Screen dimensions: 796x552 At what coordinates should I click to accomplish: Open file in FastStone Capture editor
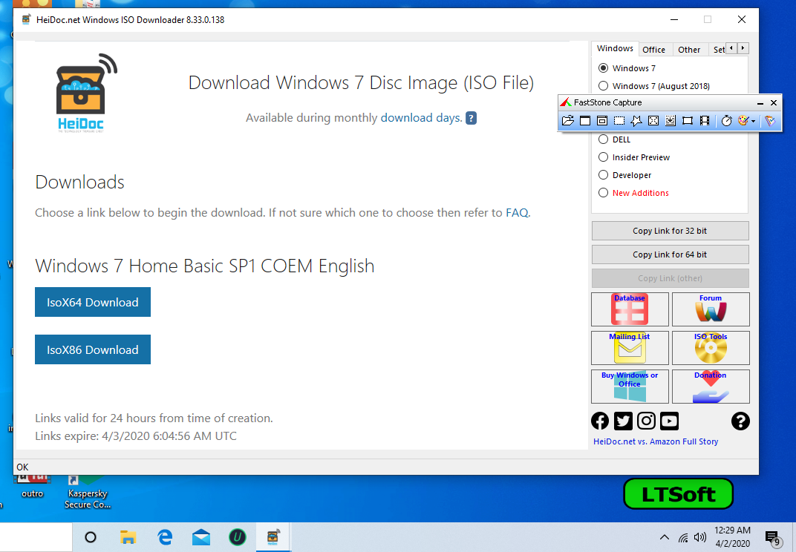point(567,121)
